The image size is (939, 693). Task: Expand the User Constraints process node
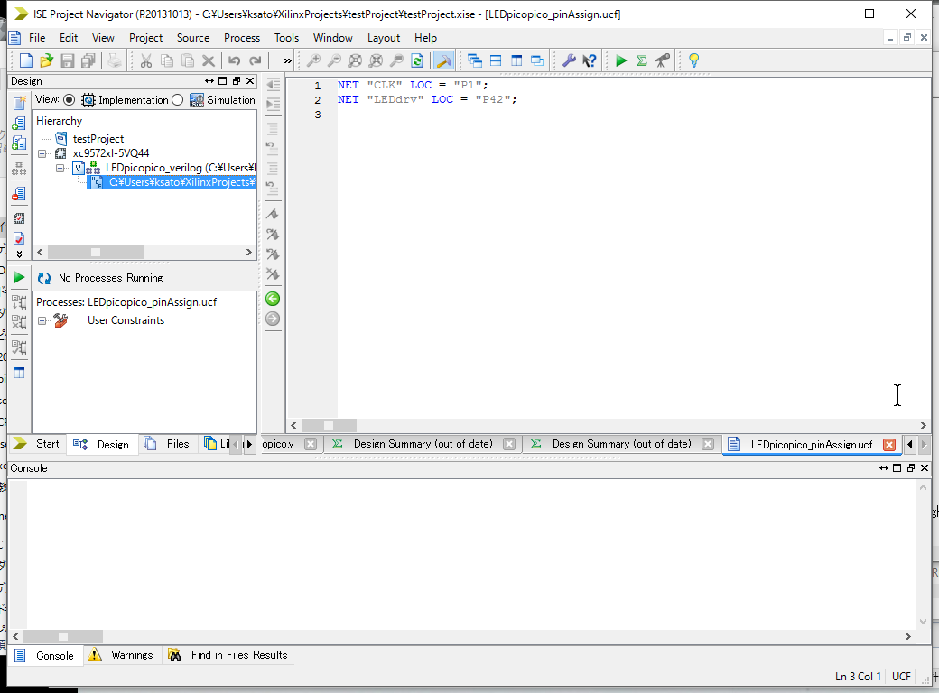point(42,320)
